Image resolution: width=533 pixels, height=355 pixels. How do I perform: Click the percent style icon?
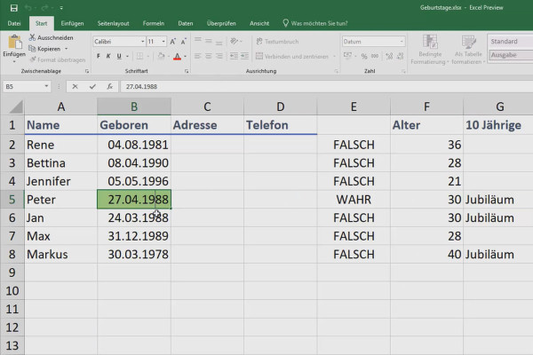(364, 57)
